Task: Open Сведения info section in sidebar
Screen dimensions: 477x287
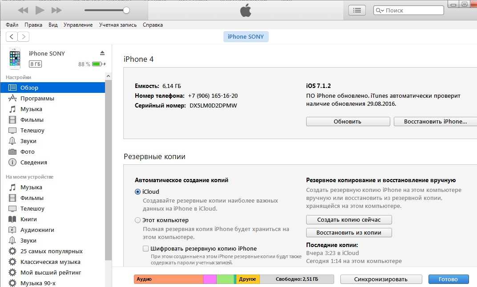Action: click(x=33, y=163)
